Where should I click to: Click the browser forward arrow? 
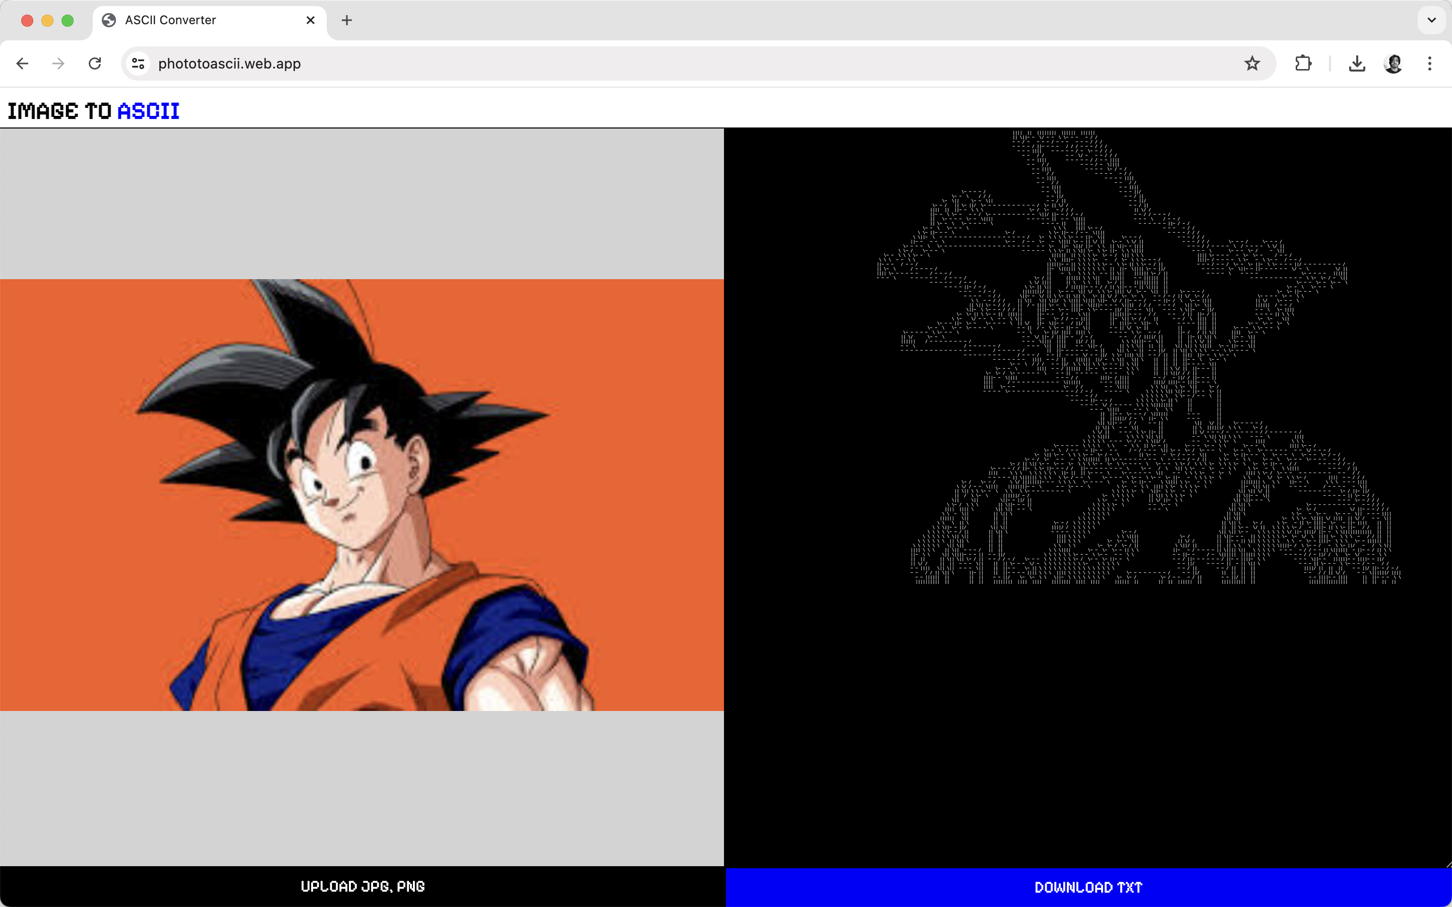[58, 63]
